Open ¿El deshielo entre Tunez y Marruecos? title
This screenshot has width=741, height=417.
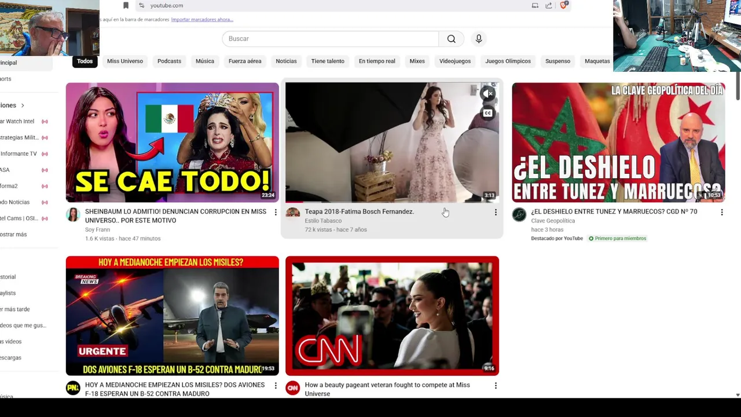[x=614, y=212]
